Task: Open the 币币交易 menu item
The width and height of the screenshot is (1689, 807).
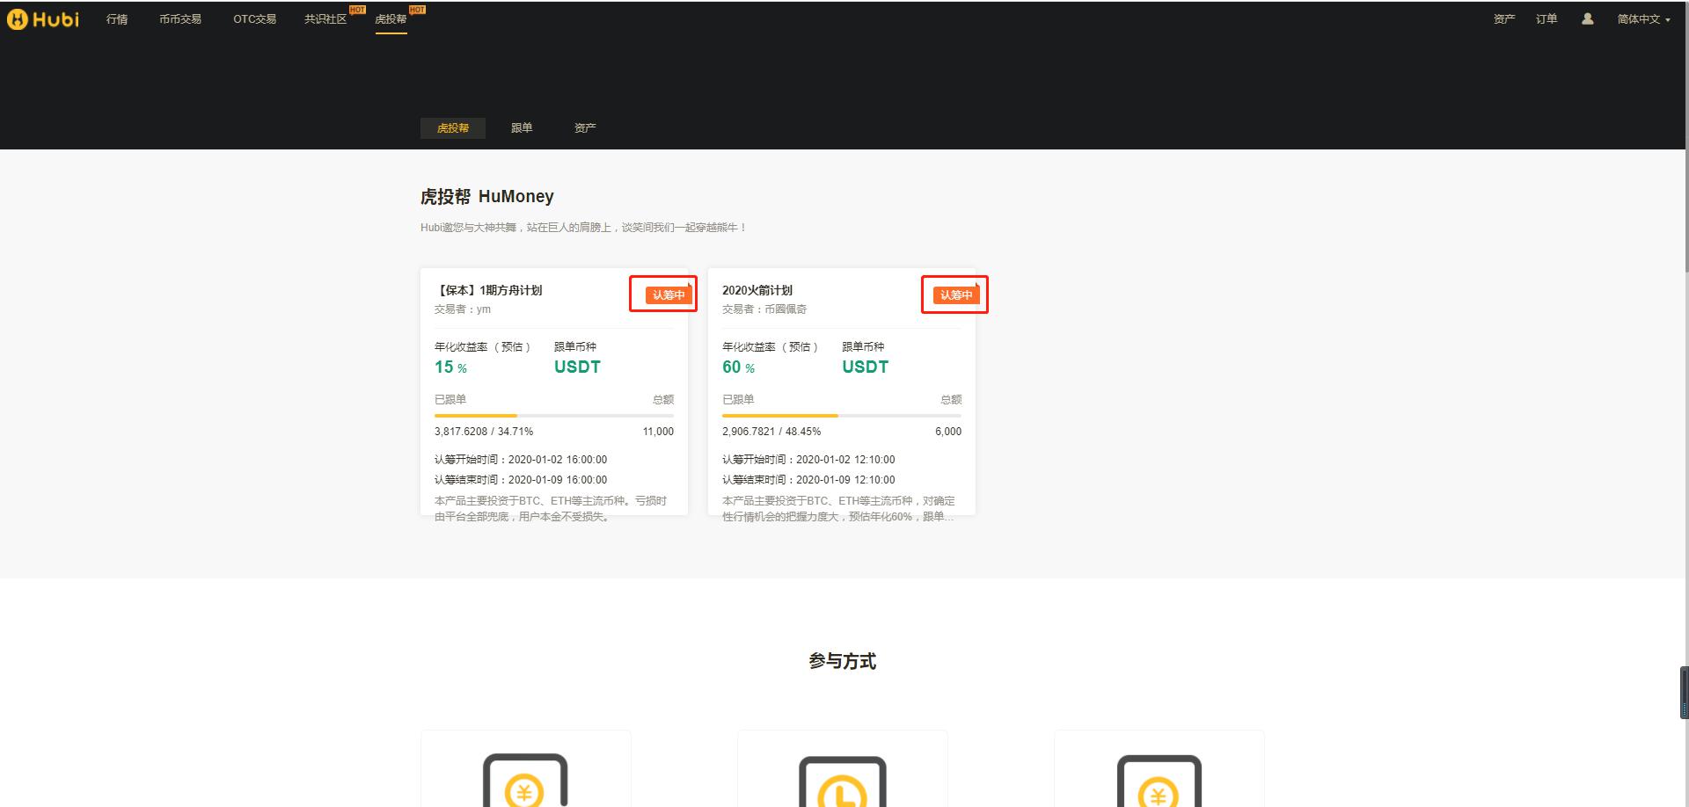Action: [x=180, y=19]
